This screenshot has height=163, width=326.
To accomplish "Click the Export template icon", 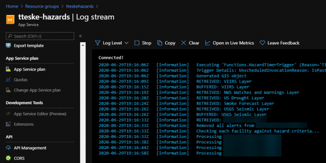I will pyautogui.click(x=8, y=45).
